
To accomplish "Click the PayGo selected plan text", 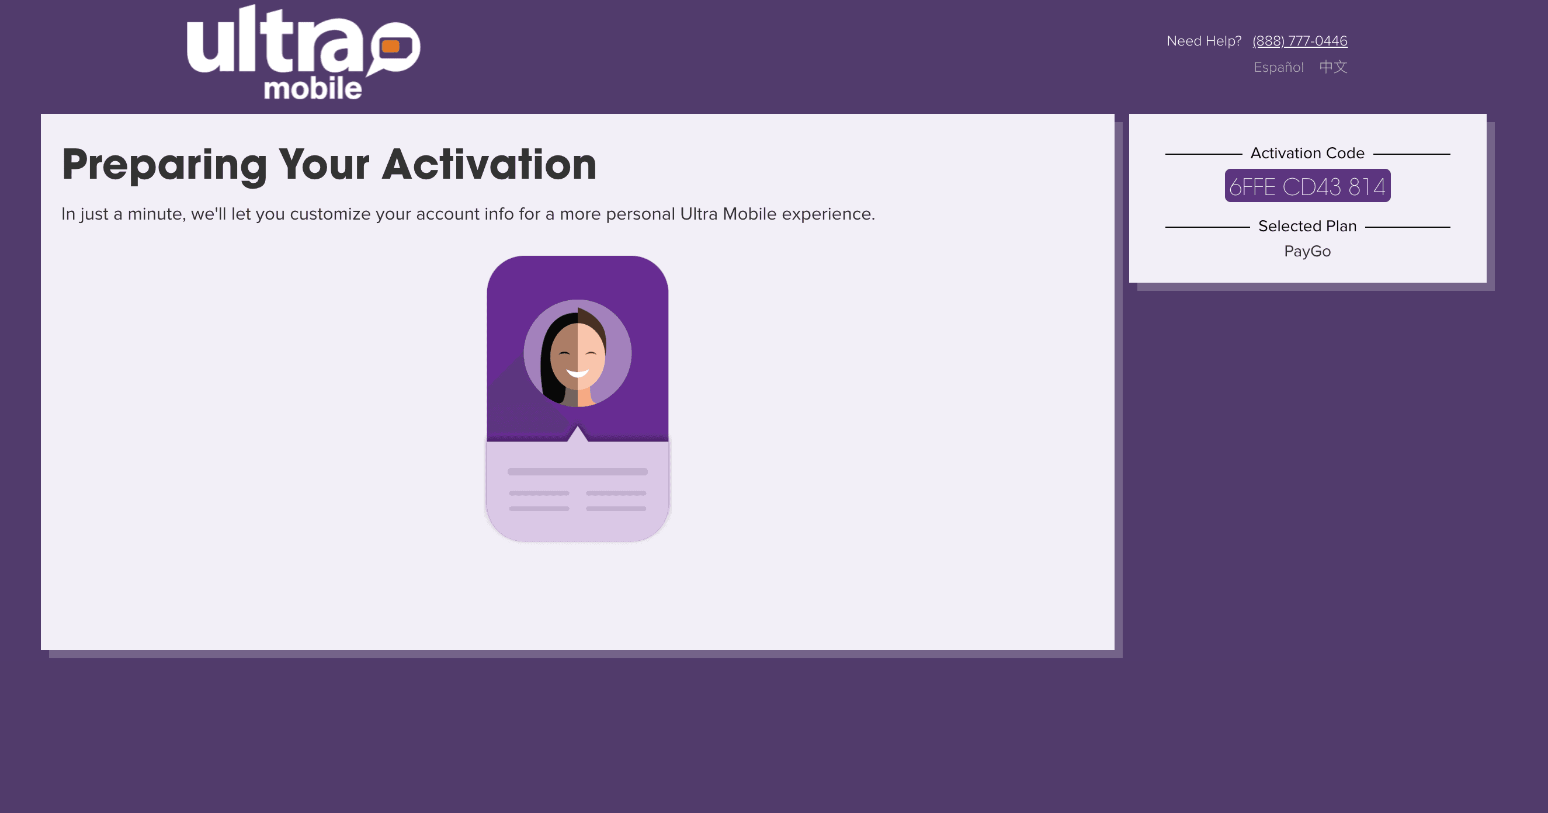I will [x=1308, y=251].
